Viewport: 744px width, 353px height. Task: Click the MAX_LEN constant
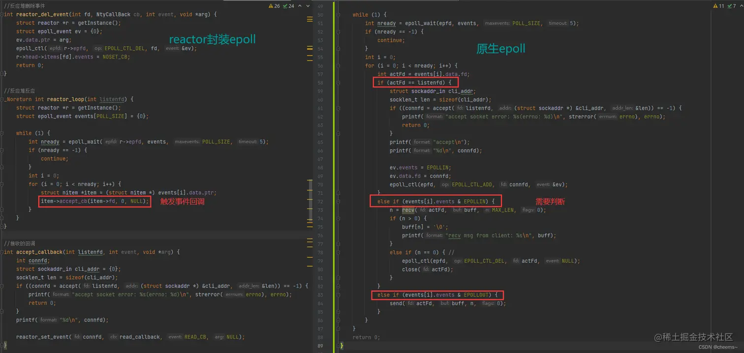pyautogui.click(x=503, y=210)
